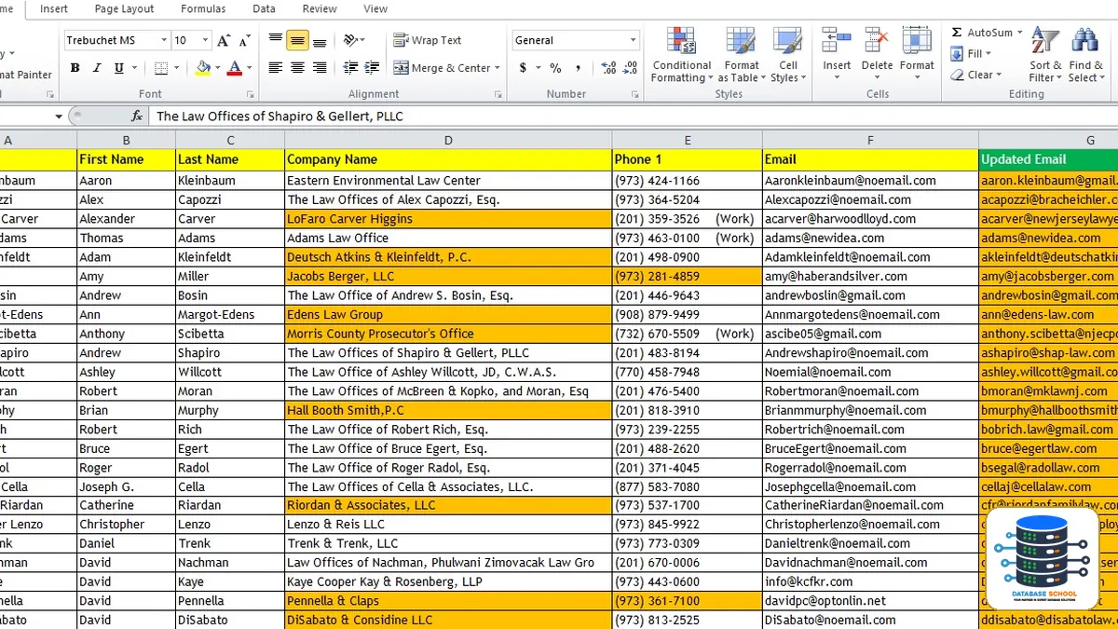Apply comma style
The image size is (1118, 629).
coord(579,68)
